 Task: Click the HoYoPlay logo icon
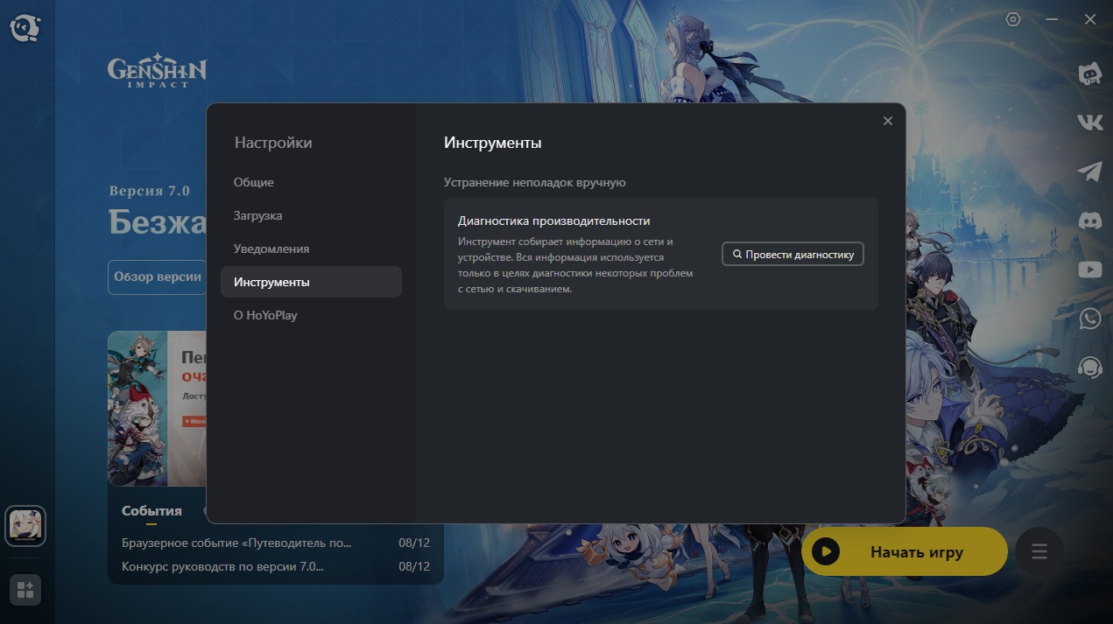point(25,28)
